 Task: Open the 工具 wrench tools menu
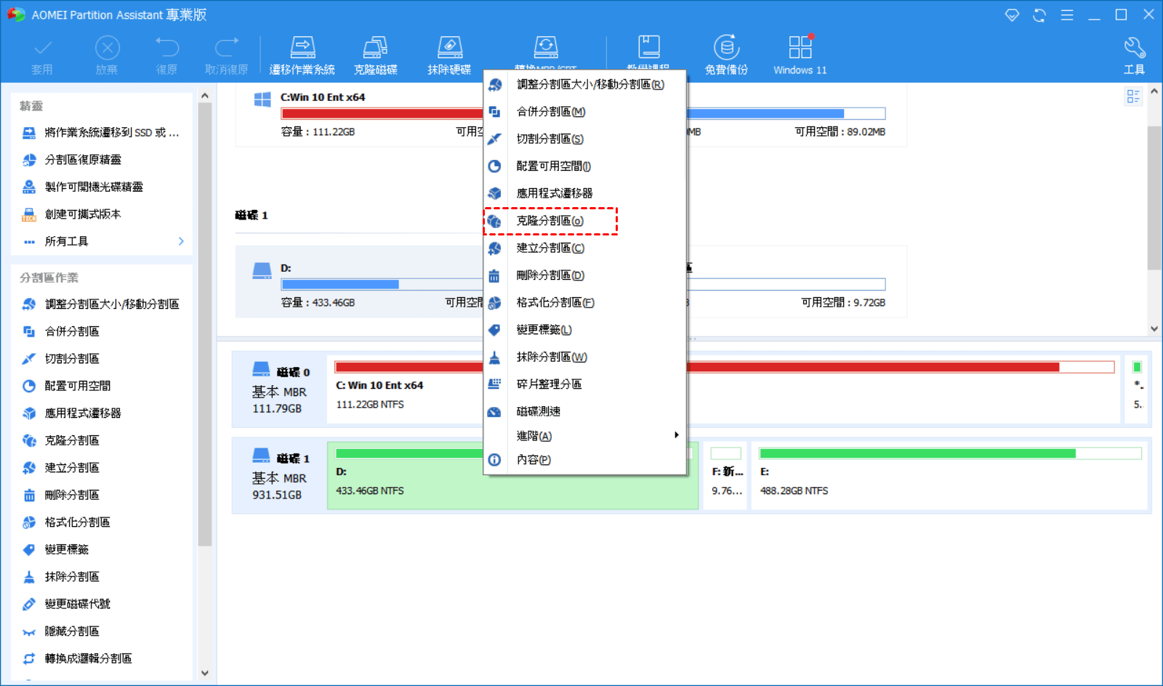point(1135,56)
